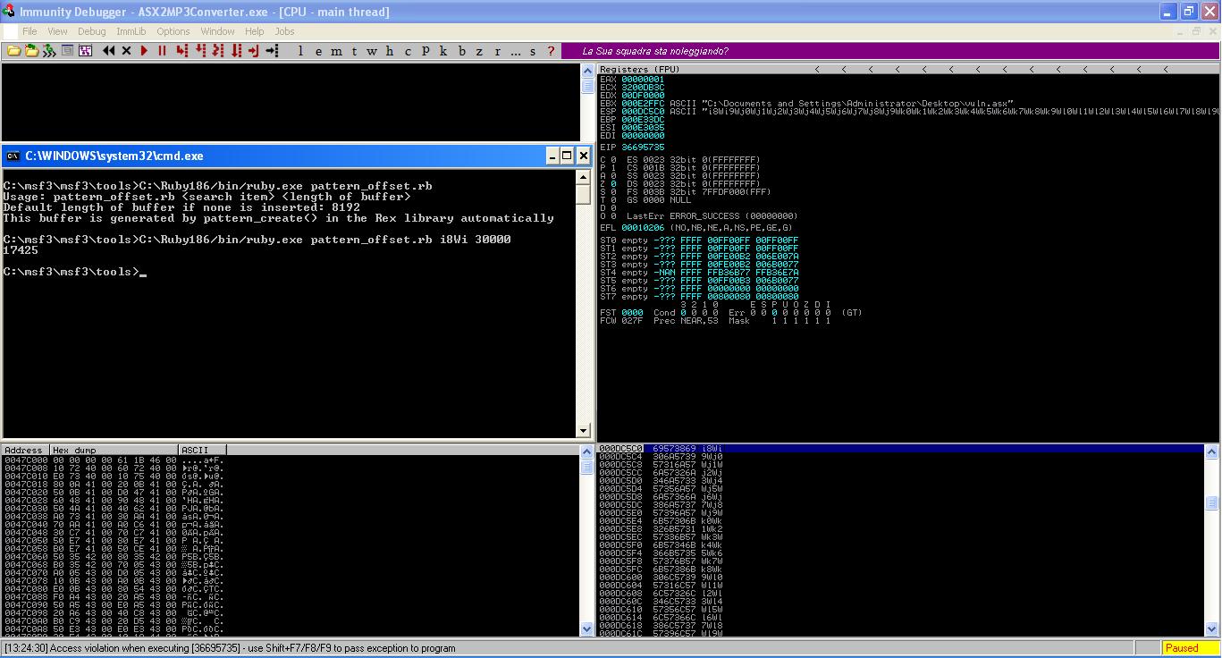Open the Jobs menu
Screen dimensions: 1222x658
click(284, 31)
